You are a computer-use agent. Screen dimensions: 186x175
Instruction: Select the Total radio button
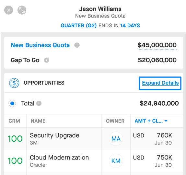(12, 103)
